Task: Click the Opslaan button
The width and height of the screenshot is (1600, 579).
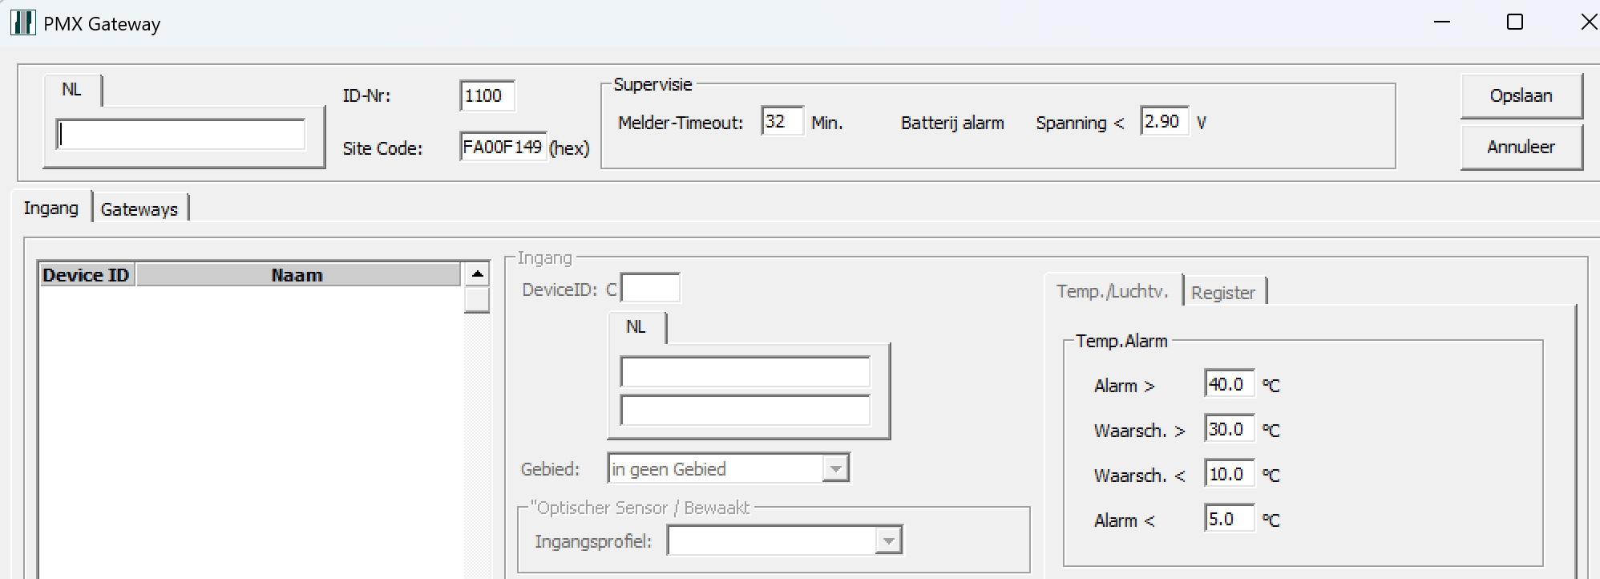Action: coord(1521,95)
